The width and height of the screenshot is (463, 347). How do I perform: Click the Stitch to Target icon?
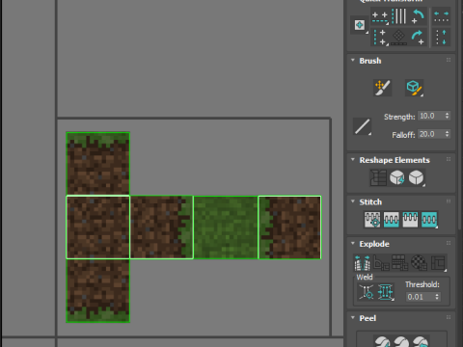(372, 220)
